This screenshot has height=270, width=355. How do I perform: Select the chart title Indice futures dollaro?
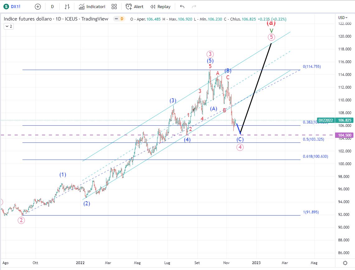pos(28,19)
